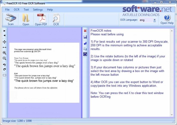This screenshot has width=177, height=125.
Task: Click the blue remove line breaks arrow icon
Action: (x=85, y=43)
